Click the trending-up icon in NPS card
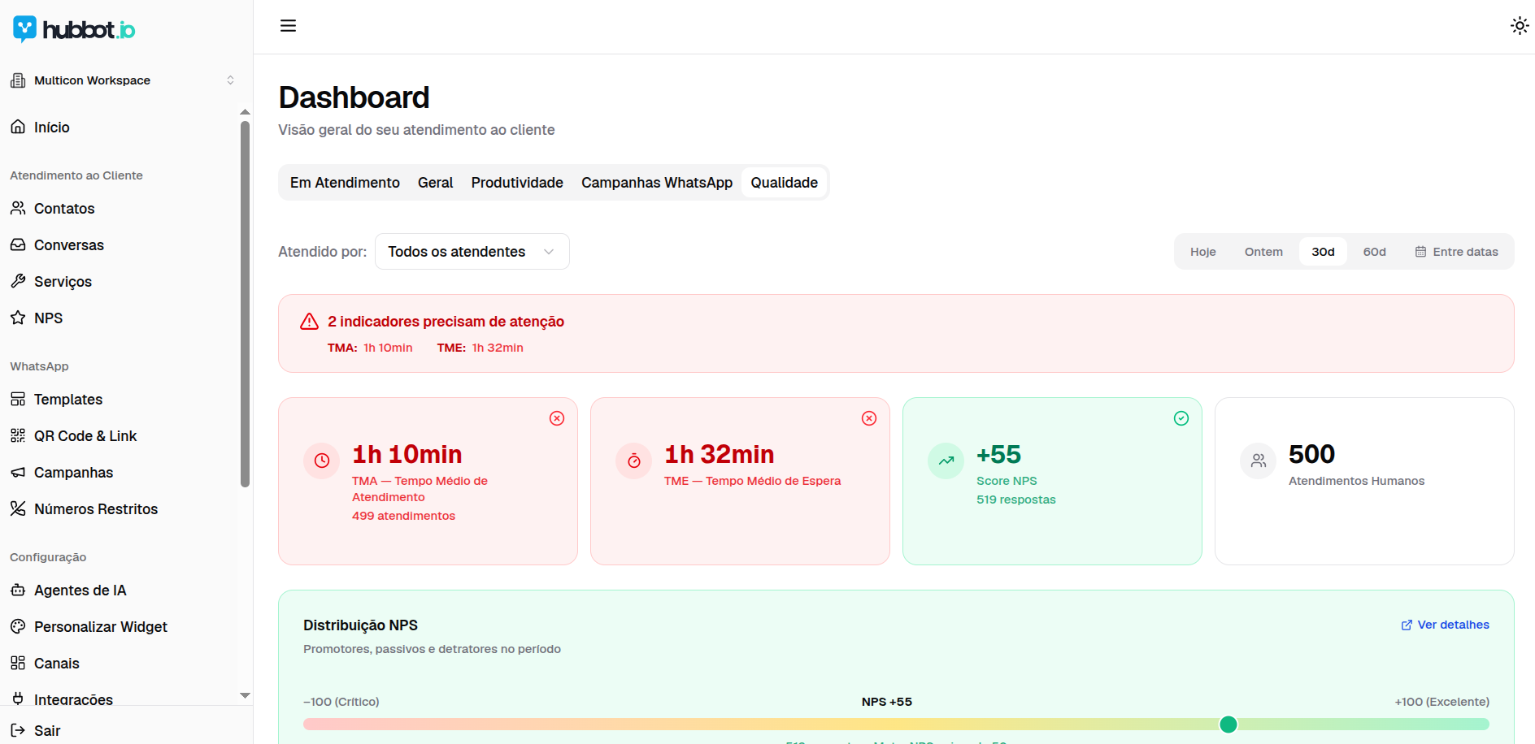Viewport: 1535px width, 744px height. pyautogui.click(x=946, y=461)
